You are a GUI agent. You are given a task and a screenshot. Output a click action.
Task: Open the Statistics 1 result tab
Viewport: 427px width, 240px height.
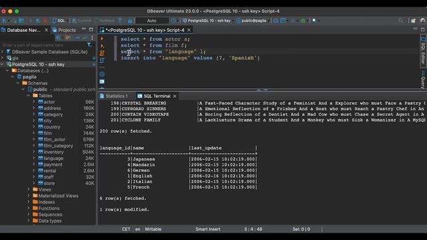pos(114,96)
